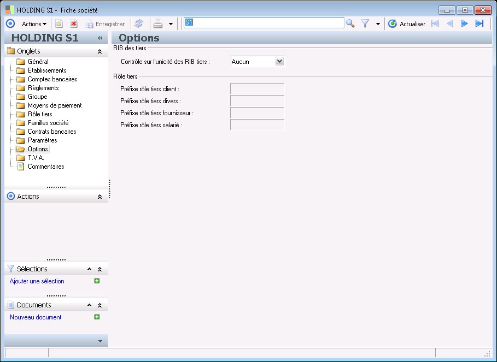Viewport: 497px width, 362px height.
Task: Open the Etablissements tab
Action: tap(47, 70)
